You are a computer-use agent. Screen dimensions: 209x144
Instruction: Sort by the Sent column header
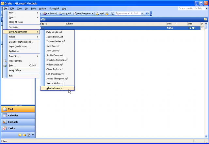pos(177,24)
